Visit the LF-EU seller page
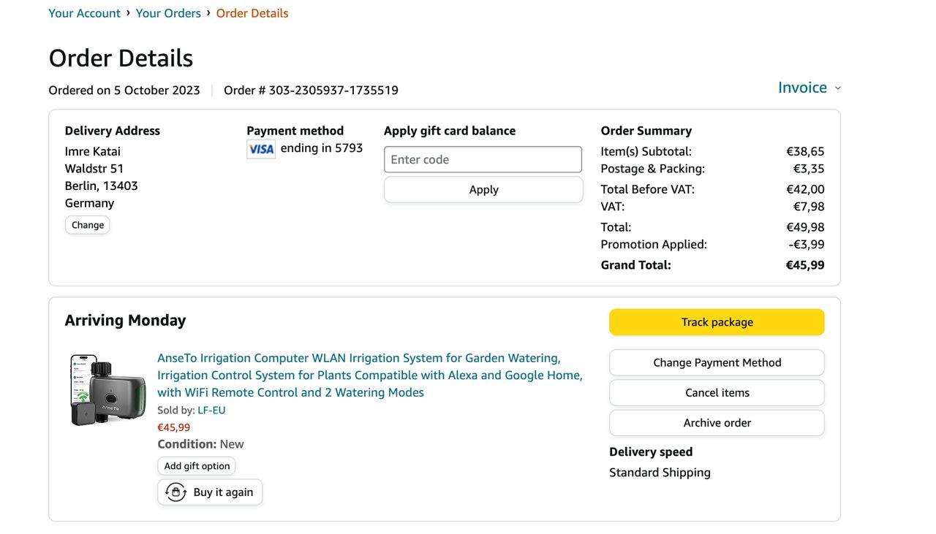This screenshot has width=936, height=534. click(211, 411)
